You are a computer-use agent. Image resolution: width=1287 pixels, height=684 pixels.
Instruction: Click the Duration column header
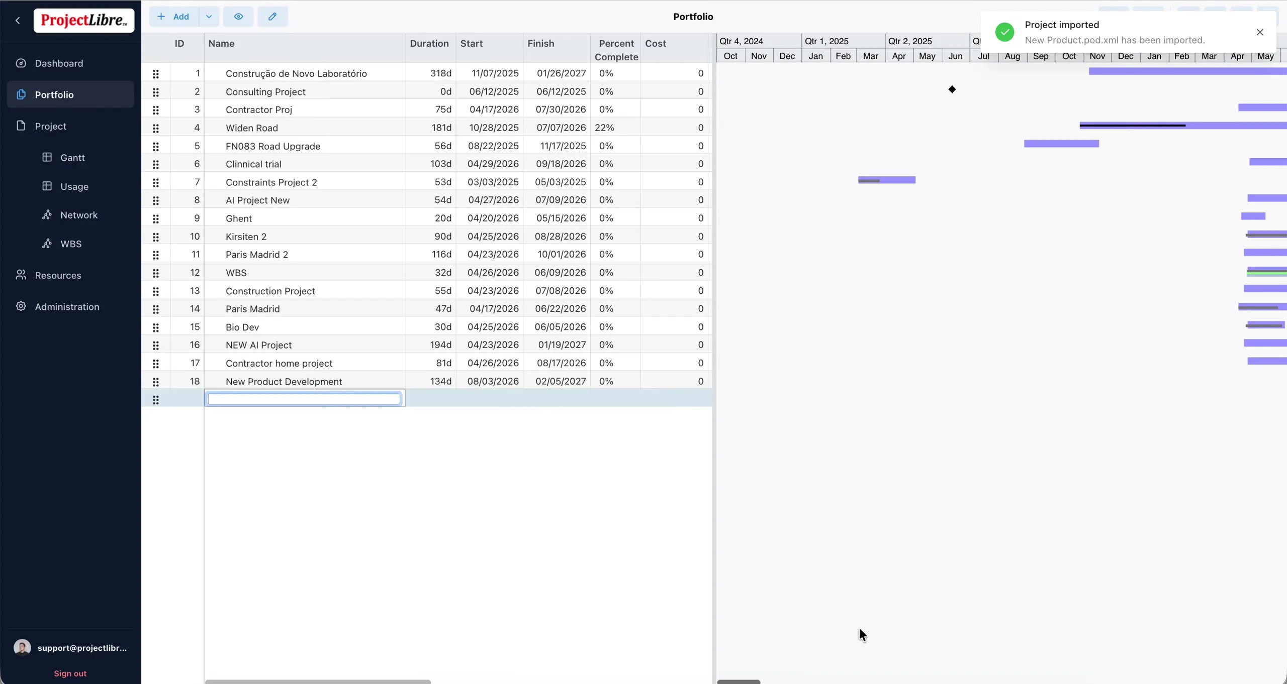click(x=430, y=48)
